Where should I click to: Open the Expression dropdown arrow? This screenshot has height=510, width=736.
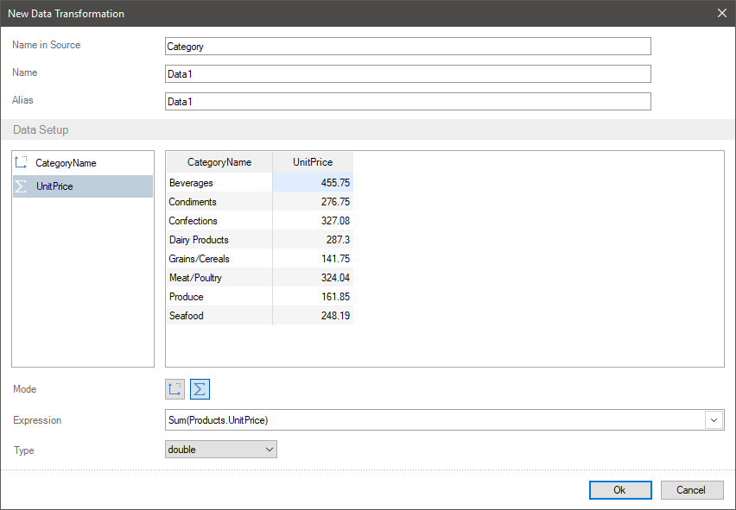[x=714, y=420]
